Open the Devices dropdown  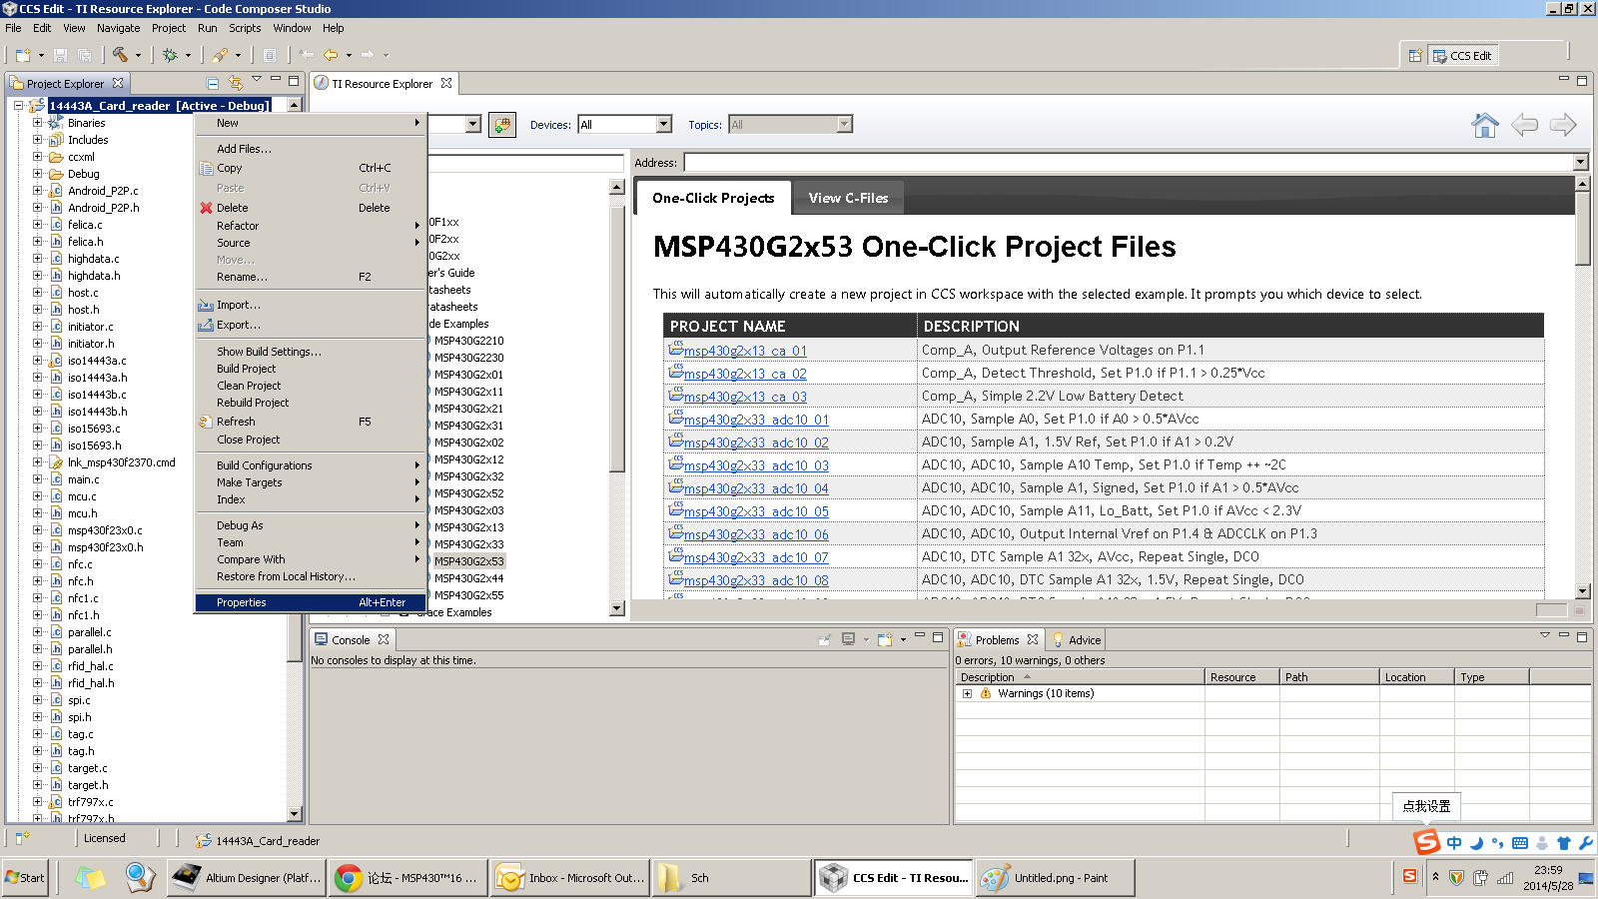click(x=664, y=125)
